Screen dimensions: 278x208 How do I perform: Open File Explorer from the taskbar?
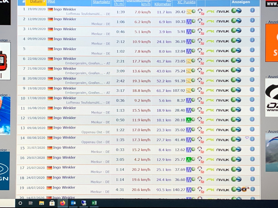click(41, 203)
